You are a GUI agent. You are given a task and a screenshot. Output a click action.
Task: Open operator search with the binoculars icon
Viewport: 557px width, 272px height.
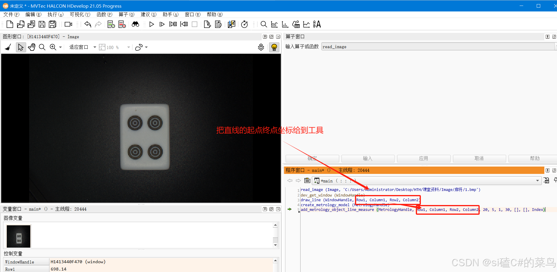point(135,24)
